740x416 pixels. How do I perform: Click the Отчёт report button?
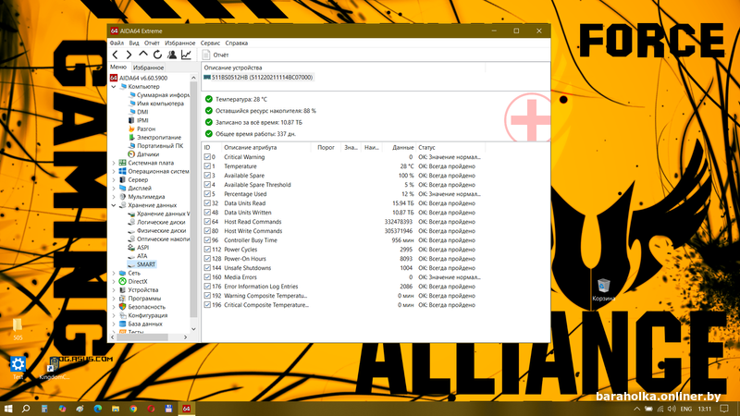(216, 55)
